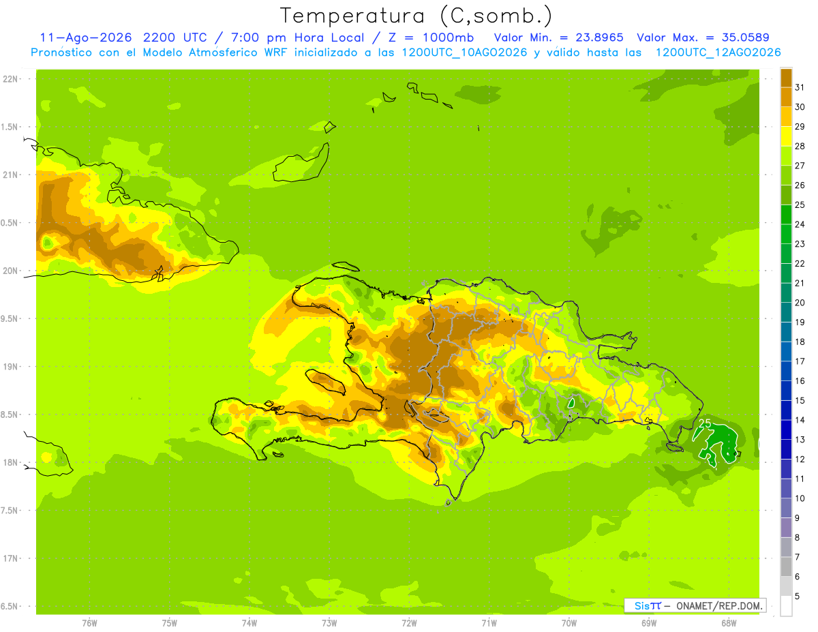Image resolution: width=818 pixels, height=632 pixels.
Task: Click the dark orange band above legend value 31
Action: pyautogui.click(x=786, y=78)
